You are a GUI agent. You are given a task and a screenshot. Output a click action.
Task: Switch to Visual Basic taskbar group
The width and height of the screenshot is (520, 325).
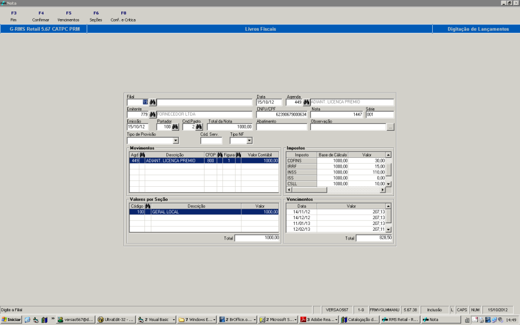coord(156,320)
